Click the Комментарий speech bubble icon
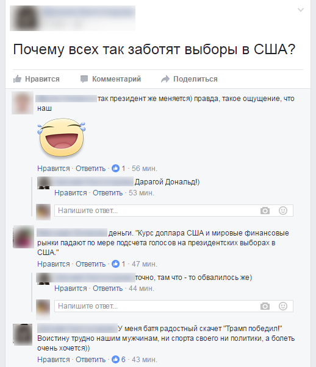The image size is (316, 367). [84, 79]
